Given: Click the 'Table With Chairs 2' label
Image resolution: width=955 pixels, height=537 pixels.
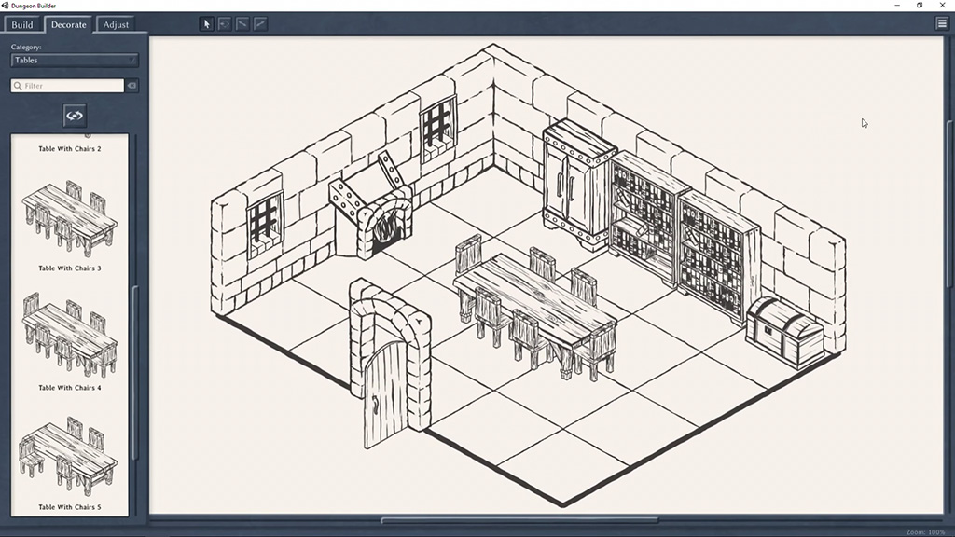Looking at the screenshot, I should 69,148.
